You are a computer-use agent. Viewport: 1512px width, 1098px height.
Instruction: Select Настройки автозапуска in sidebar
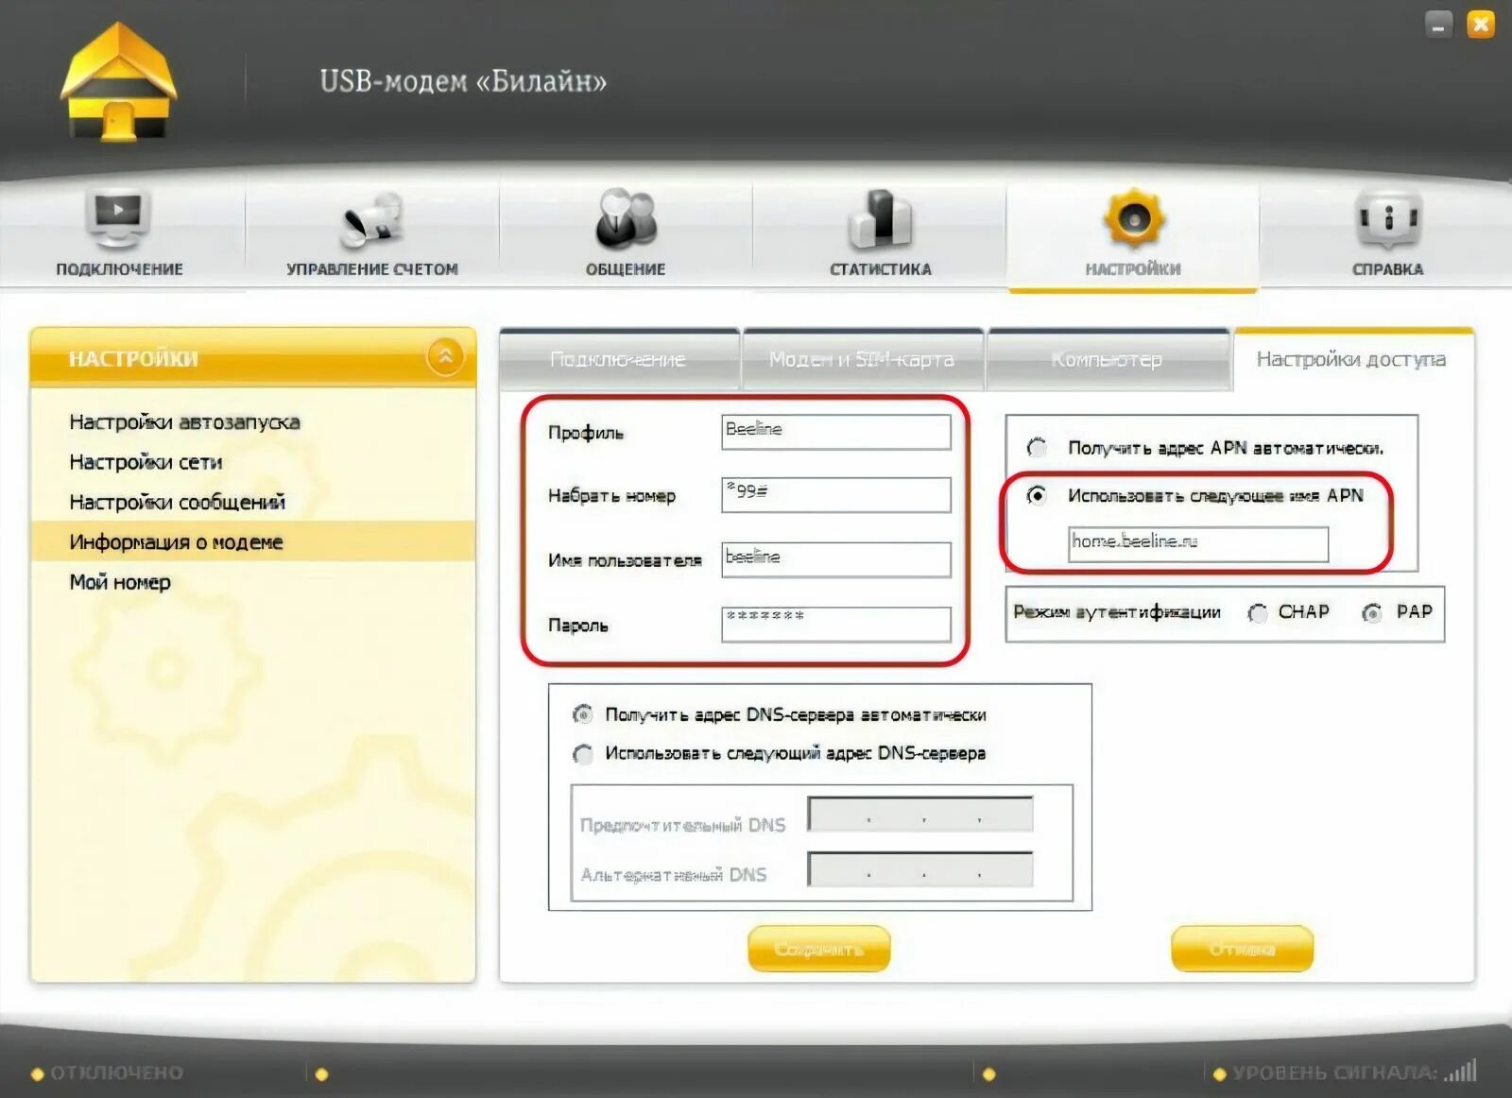click(x=184, y=421)
